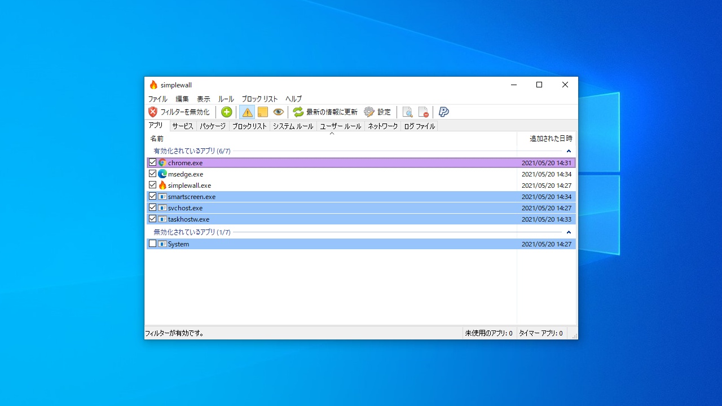Open 設定 settings button
This screenshot has height=406, width=722.
(x=377, y=112)
